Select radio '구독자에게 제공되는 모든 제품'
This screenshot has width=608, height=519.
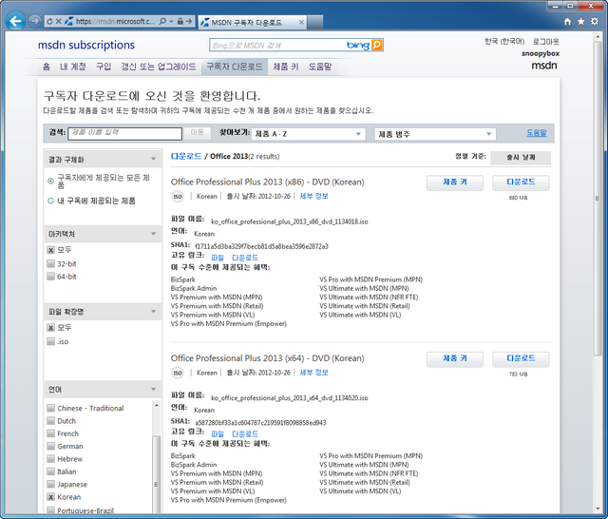tap(50, 181)
